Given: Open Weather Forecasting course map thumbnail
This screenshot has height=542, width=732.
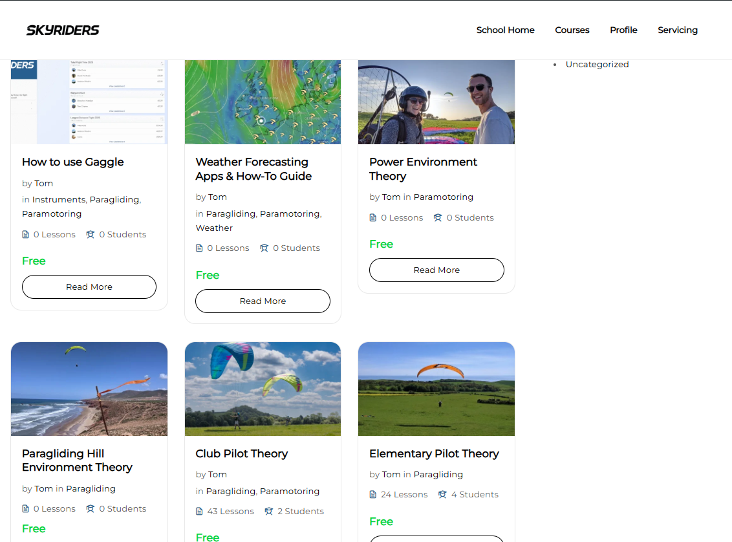Looking at the screenshot, I should click(x=263, y=102).
